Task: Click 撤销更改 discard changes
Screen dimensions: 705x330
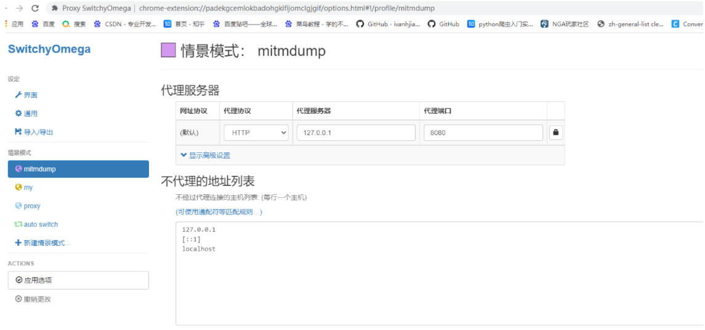Action: [x=78, y=299]
